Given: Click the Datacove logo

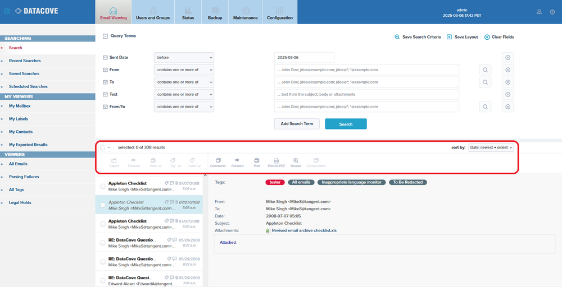Looking at the screenshot, I should point(36,11).
